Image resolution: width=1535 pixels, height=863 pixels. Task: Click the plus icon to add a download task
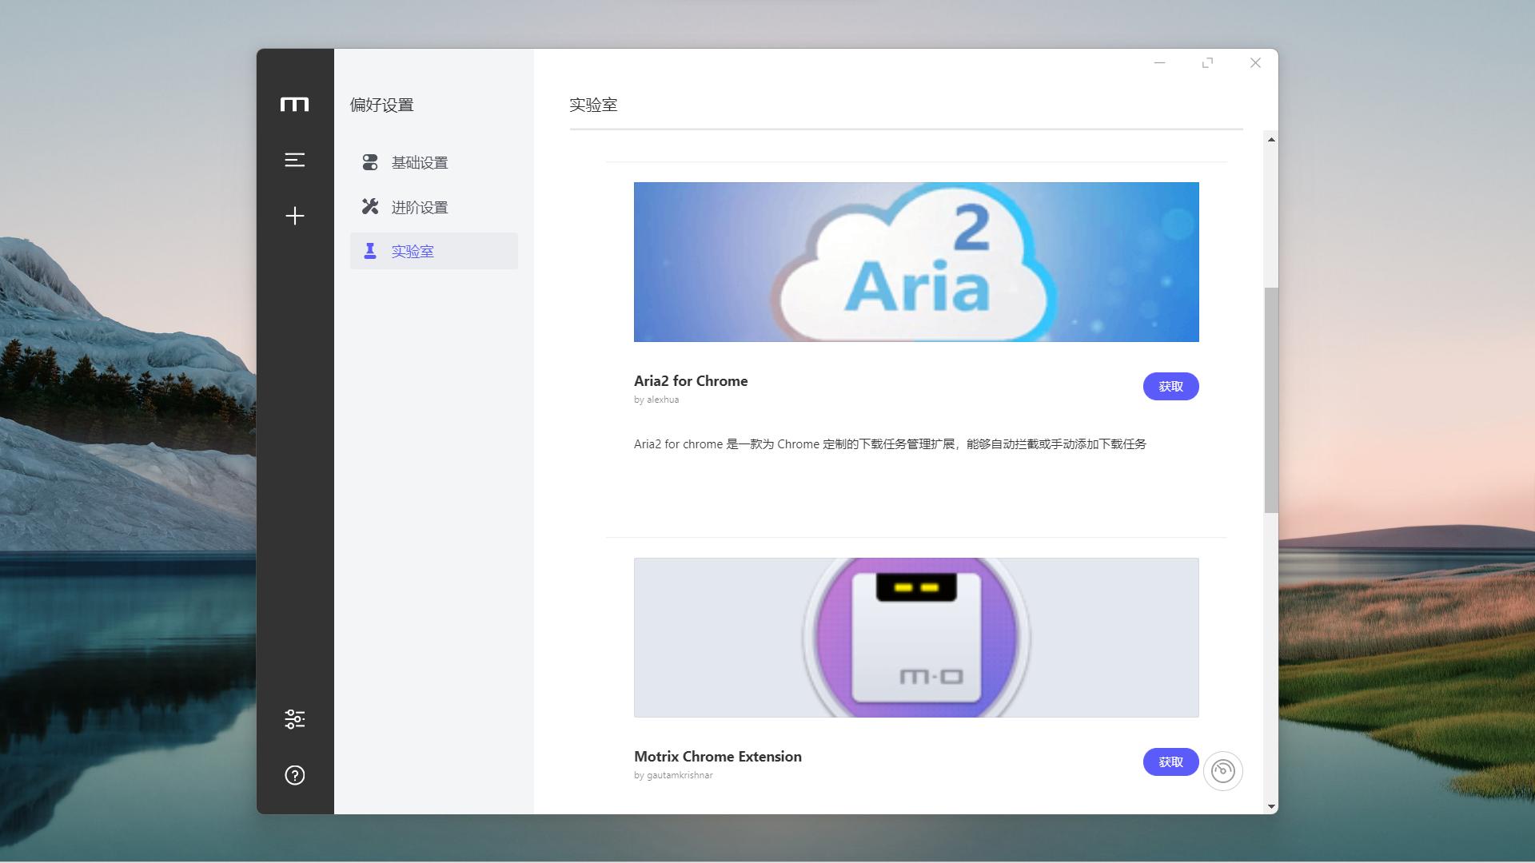pyautogui.click(x=295, y=215)
